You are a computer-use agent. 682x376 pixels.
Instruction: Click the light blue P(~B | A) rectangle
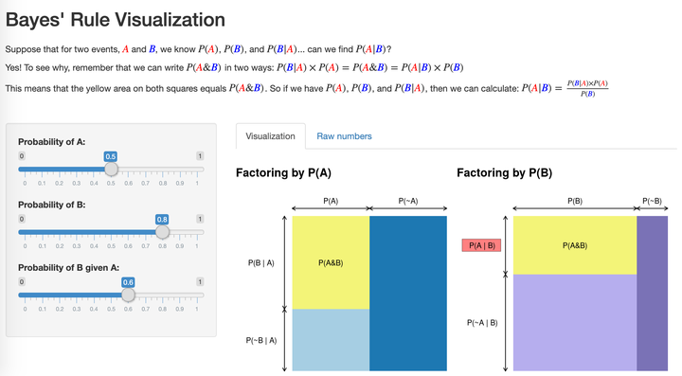click(x=331, y=340)
